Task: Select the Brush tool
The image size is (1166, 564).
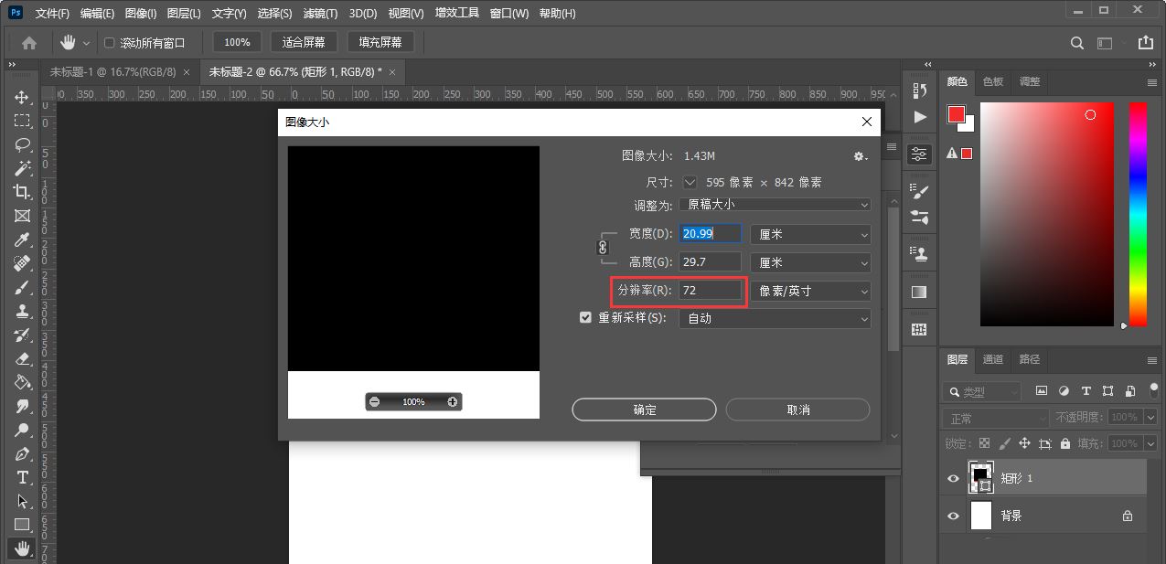Action: tap(22, 287)
